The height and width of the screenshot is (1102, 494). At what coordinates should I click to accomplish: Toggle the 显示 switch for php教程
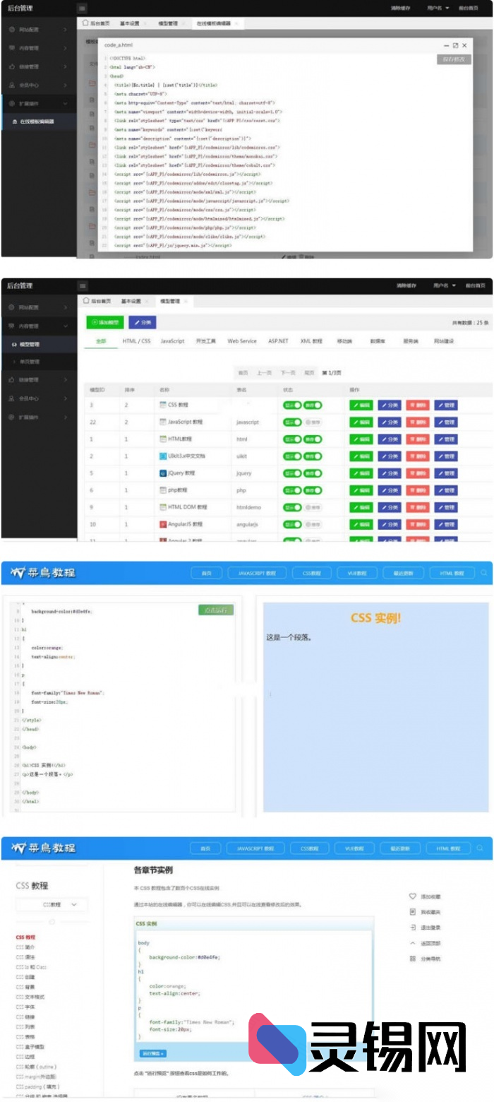pos(292,490)
